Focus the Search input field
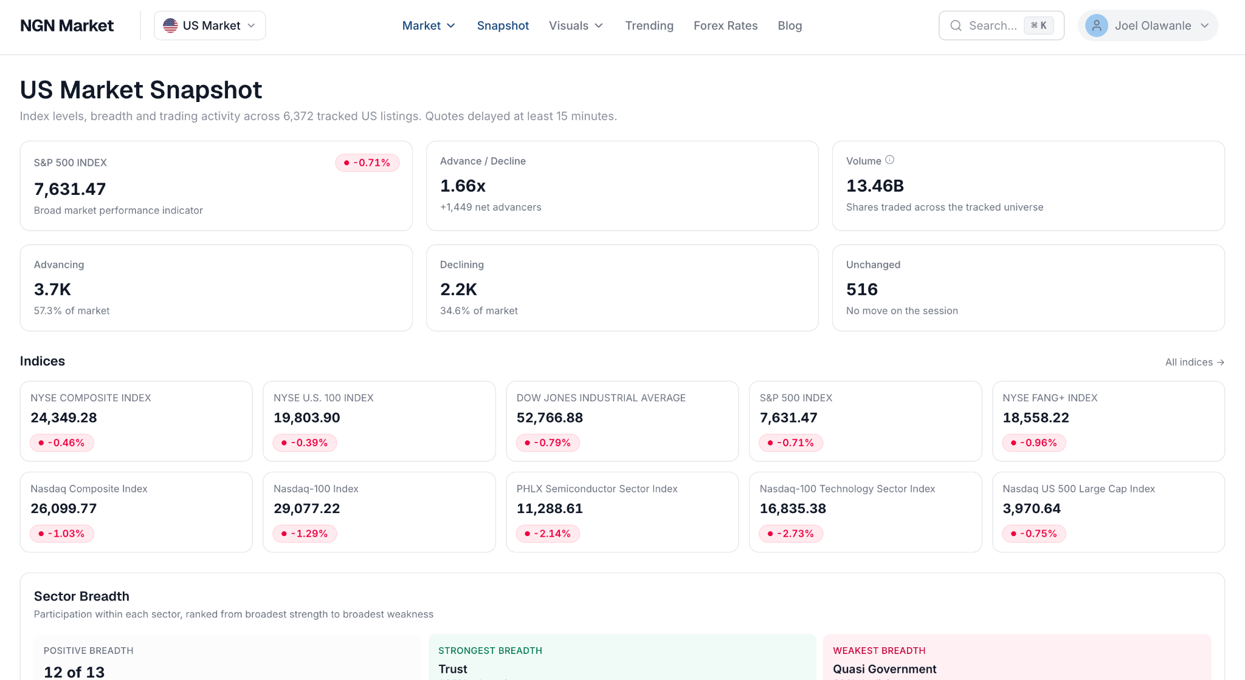The height and width of the screenshot is (680, 1245). click(1001, 25)
